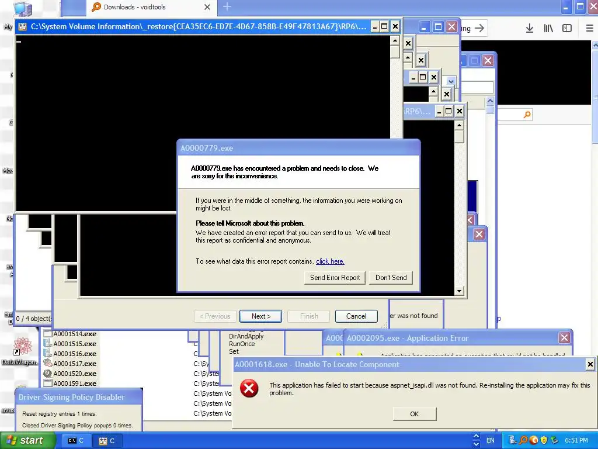Click the My Computer desktop icon
Screen dimensions: 598x449
click(23, 8)
